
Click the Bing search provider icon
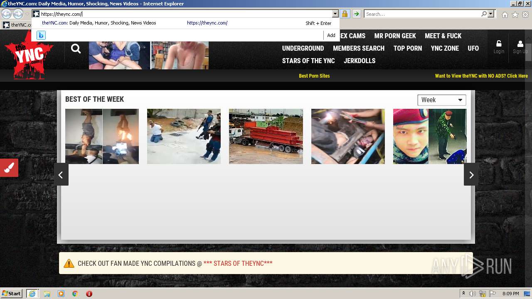pos(41,35)
